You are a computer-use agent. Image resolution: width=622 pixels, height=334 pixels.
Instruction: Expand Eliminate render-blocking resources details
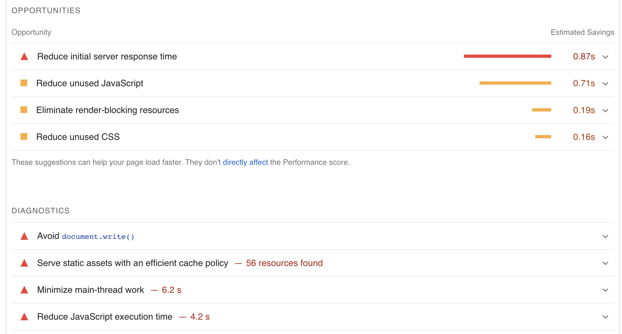click(x=605, y=110)
